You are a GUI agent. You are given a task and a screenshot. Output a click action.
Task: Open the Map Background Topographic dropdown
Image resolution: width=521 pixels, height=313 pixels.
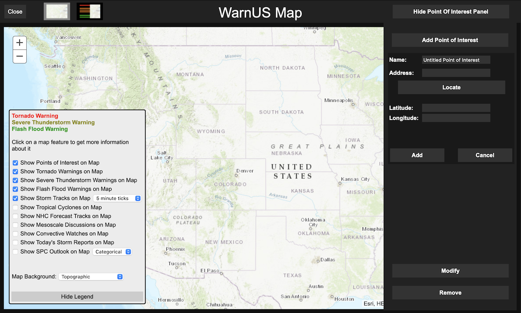[91, 277]
